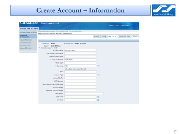Click the Account Suffix field
Screen dimensions: 179x134
tap(80, 78)
